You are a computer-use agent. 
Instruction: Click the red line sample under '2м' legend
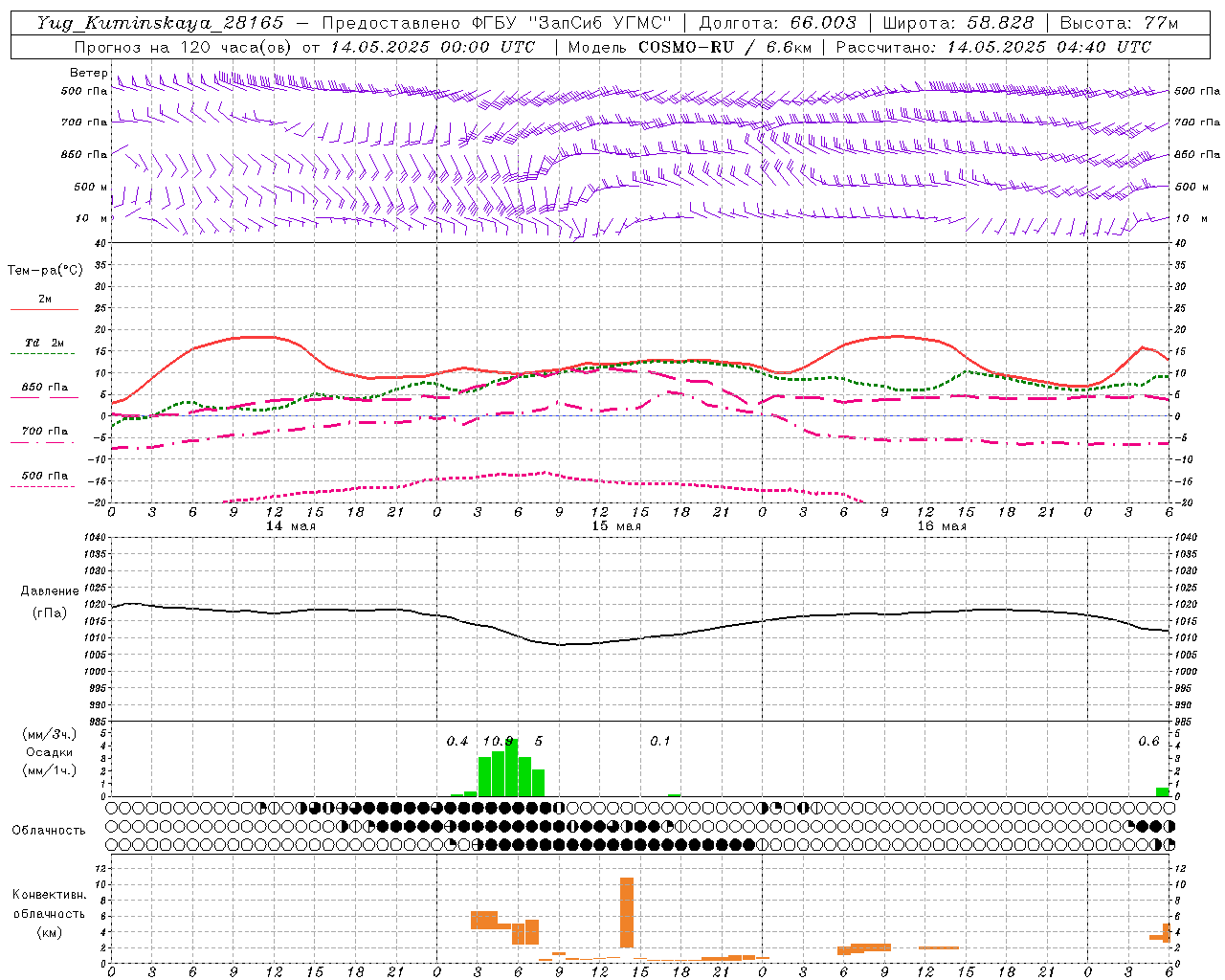44,310
